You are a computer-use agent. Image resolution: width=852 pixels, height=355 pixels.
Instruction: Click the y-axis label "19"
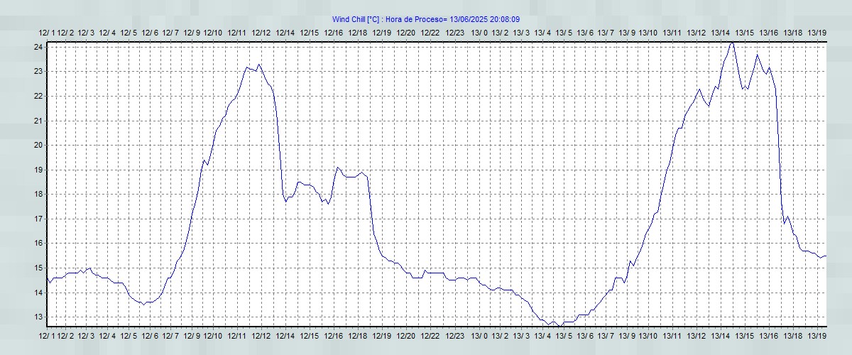(40, 170)
